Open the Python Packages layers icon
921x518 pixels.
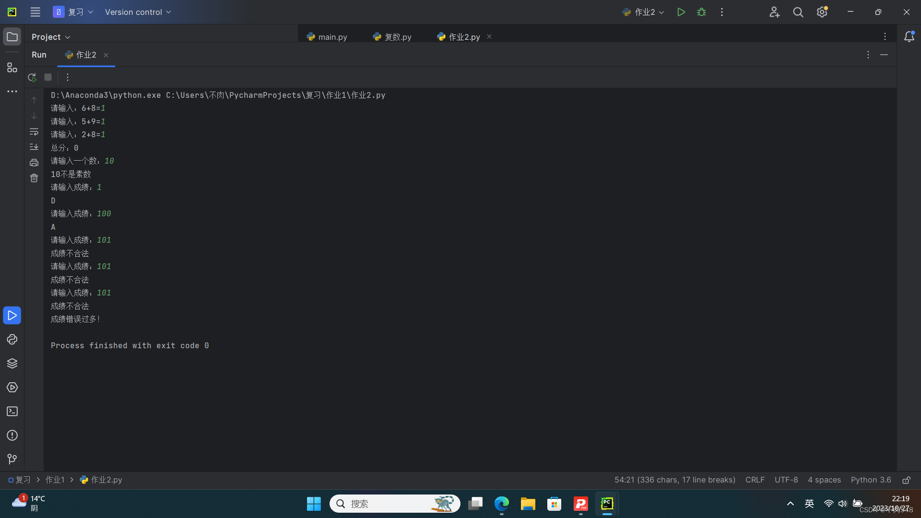pos(12,364)
